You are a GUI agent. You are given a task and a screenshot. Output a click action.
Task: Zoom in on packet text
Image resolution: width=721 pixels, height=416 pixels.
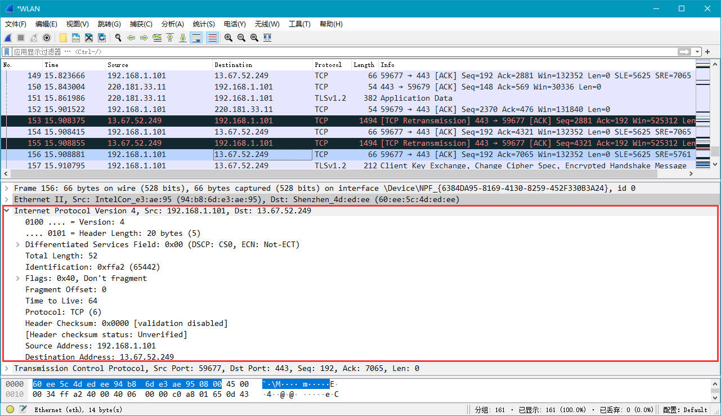click(x=229, y=38)
